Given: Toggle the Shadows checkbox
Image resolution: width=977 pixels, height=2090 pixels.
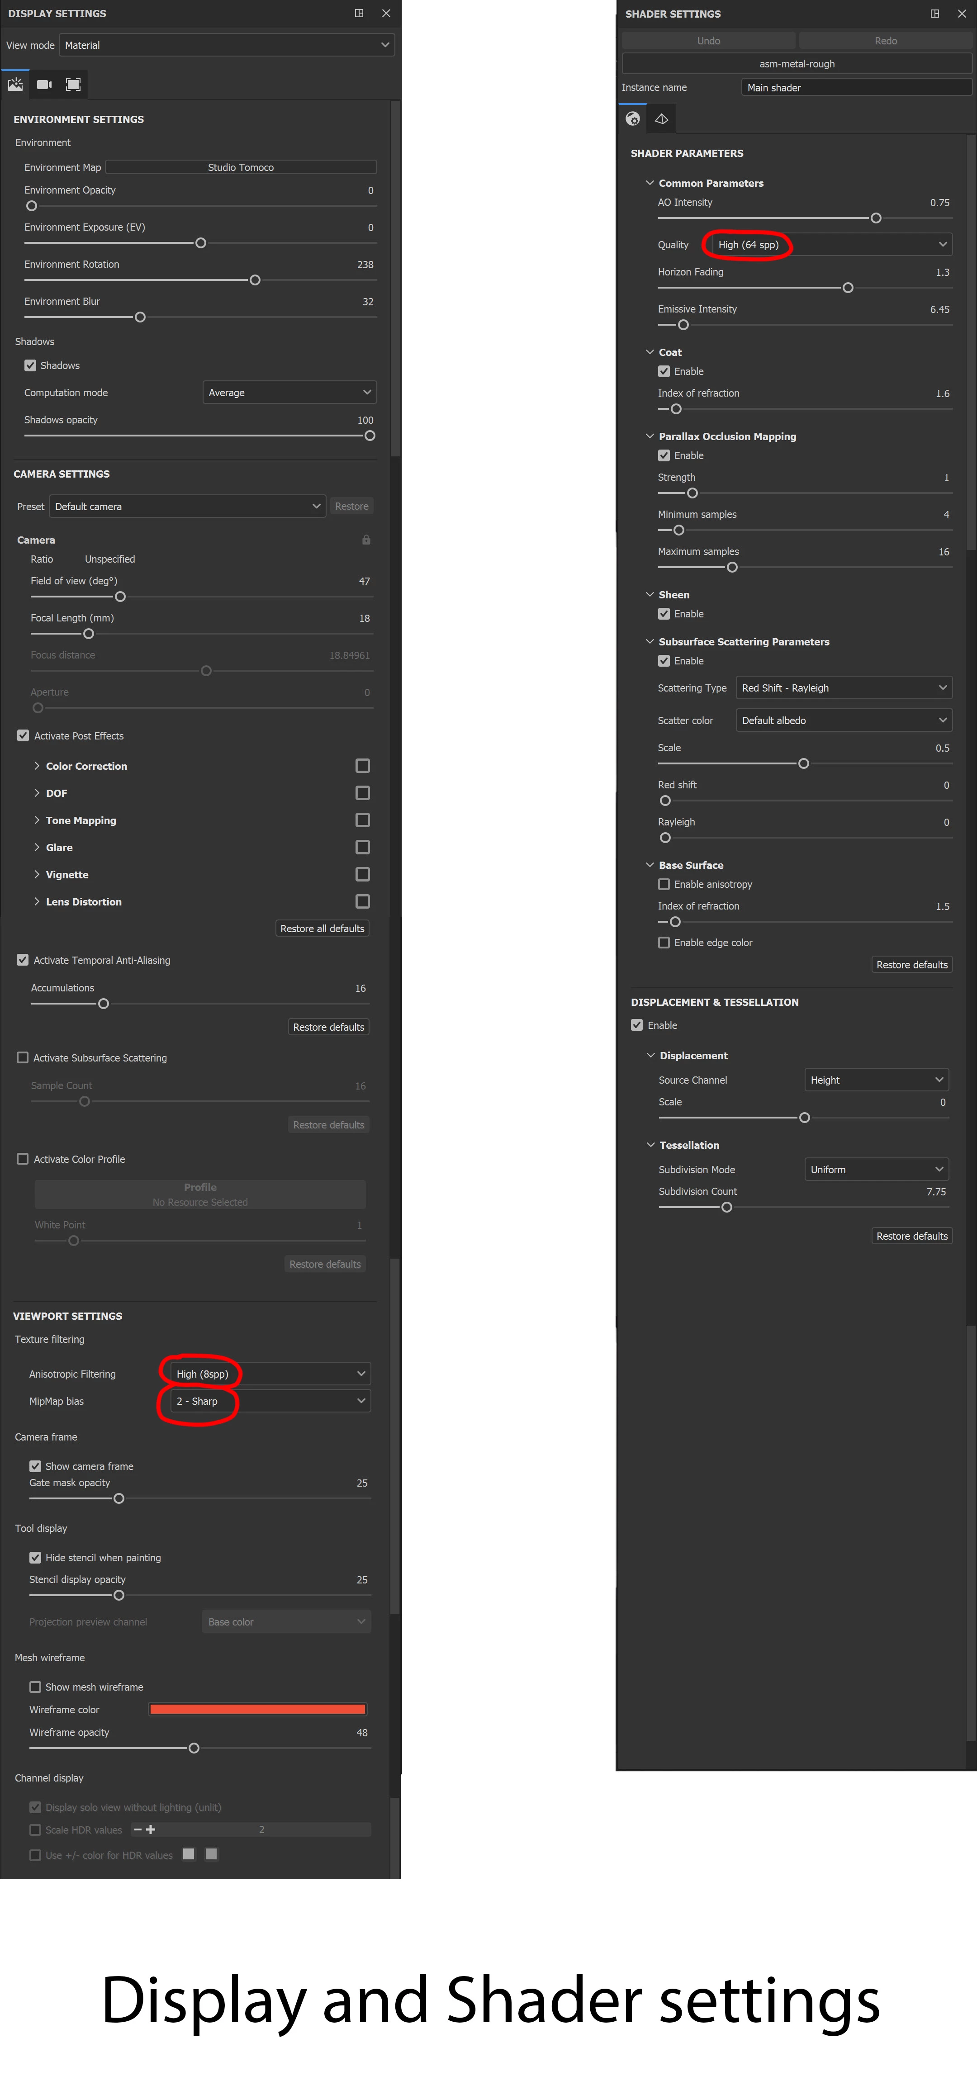Looking at the screenshot, I should coord(31,366).
